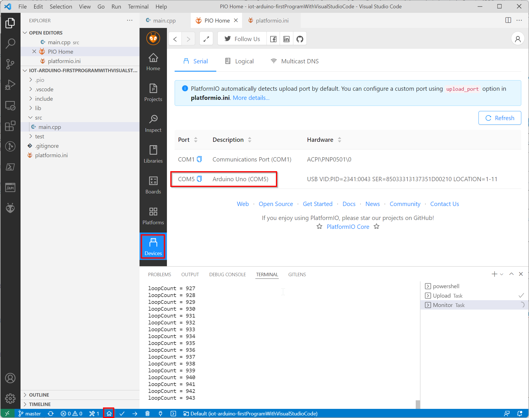This screenshot has width=529, height=418.
Task: Switch to Logical devices tab
Action: [x=239, y=61]
